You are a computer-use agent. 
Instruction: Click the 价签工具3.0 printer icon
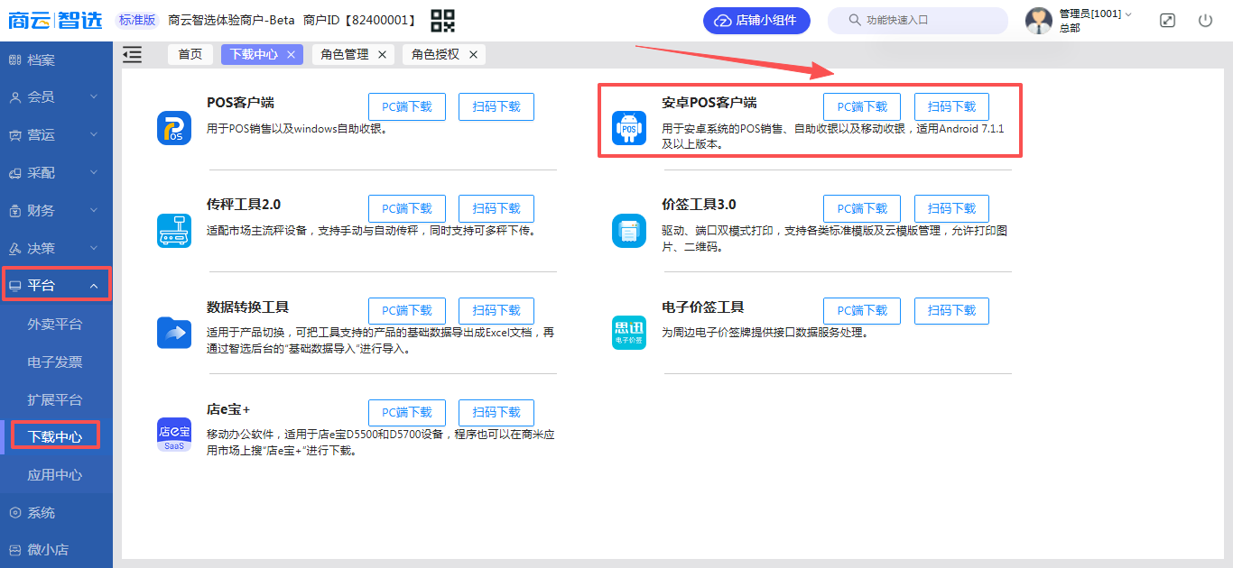click(x=629, y=231)
